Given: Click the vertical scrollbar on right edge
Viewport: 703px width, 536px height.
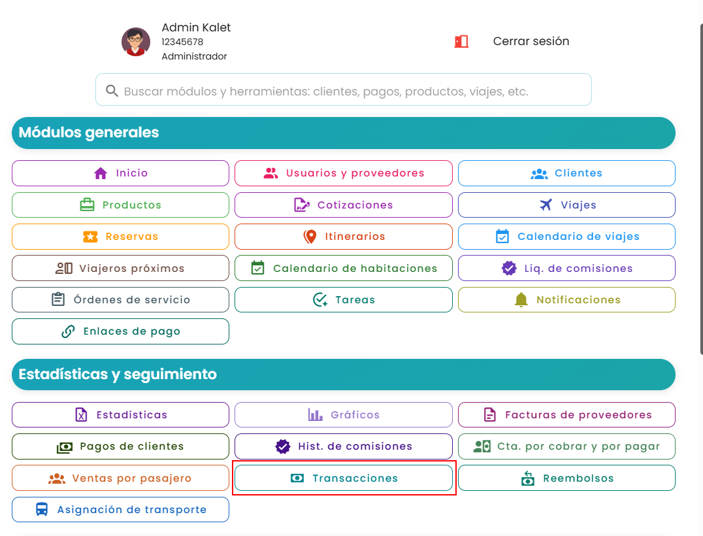Looking at the screenshot, I should click(701, 188).
